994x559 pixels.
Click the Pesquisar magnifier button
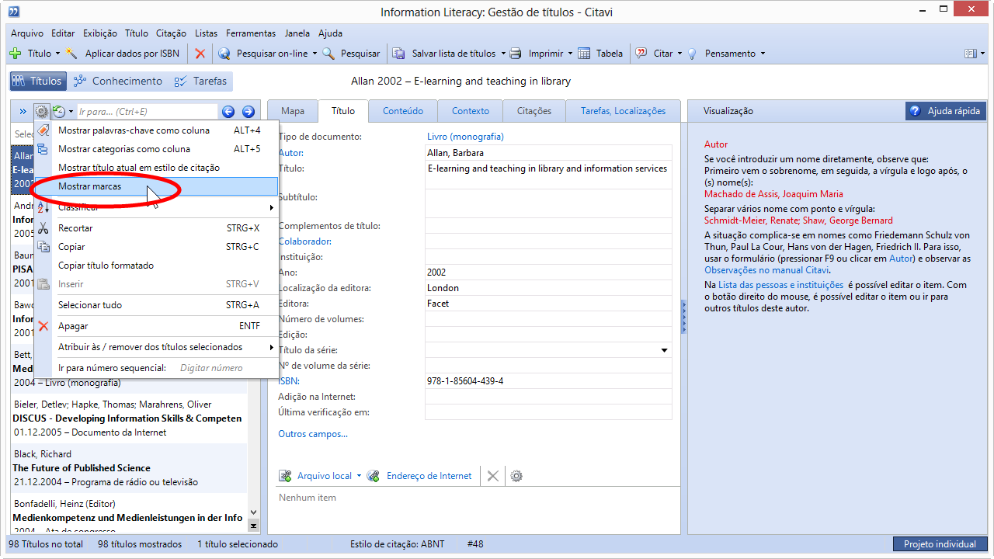point(352,54)
